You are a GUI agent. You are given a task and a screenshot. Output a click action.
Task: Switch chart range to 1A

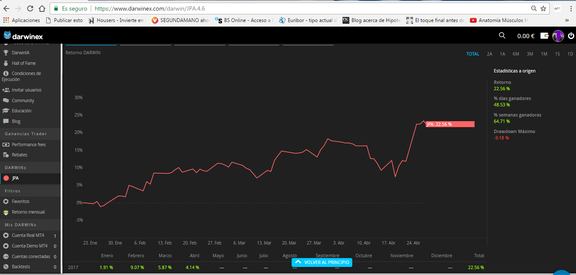coord(503,54)
